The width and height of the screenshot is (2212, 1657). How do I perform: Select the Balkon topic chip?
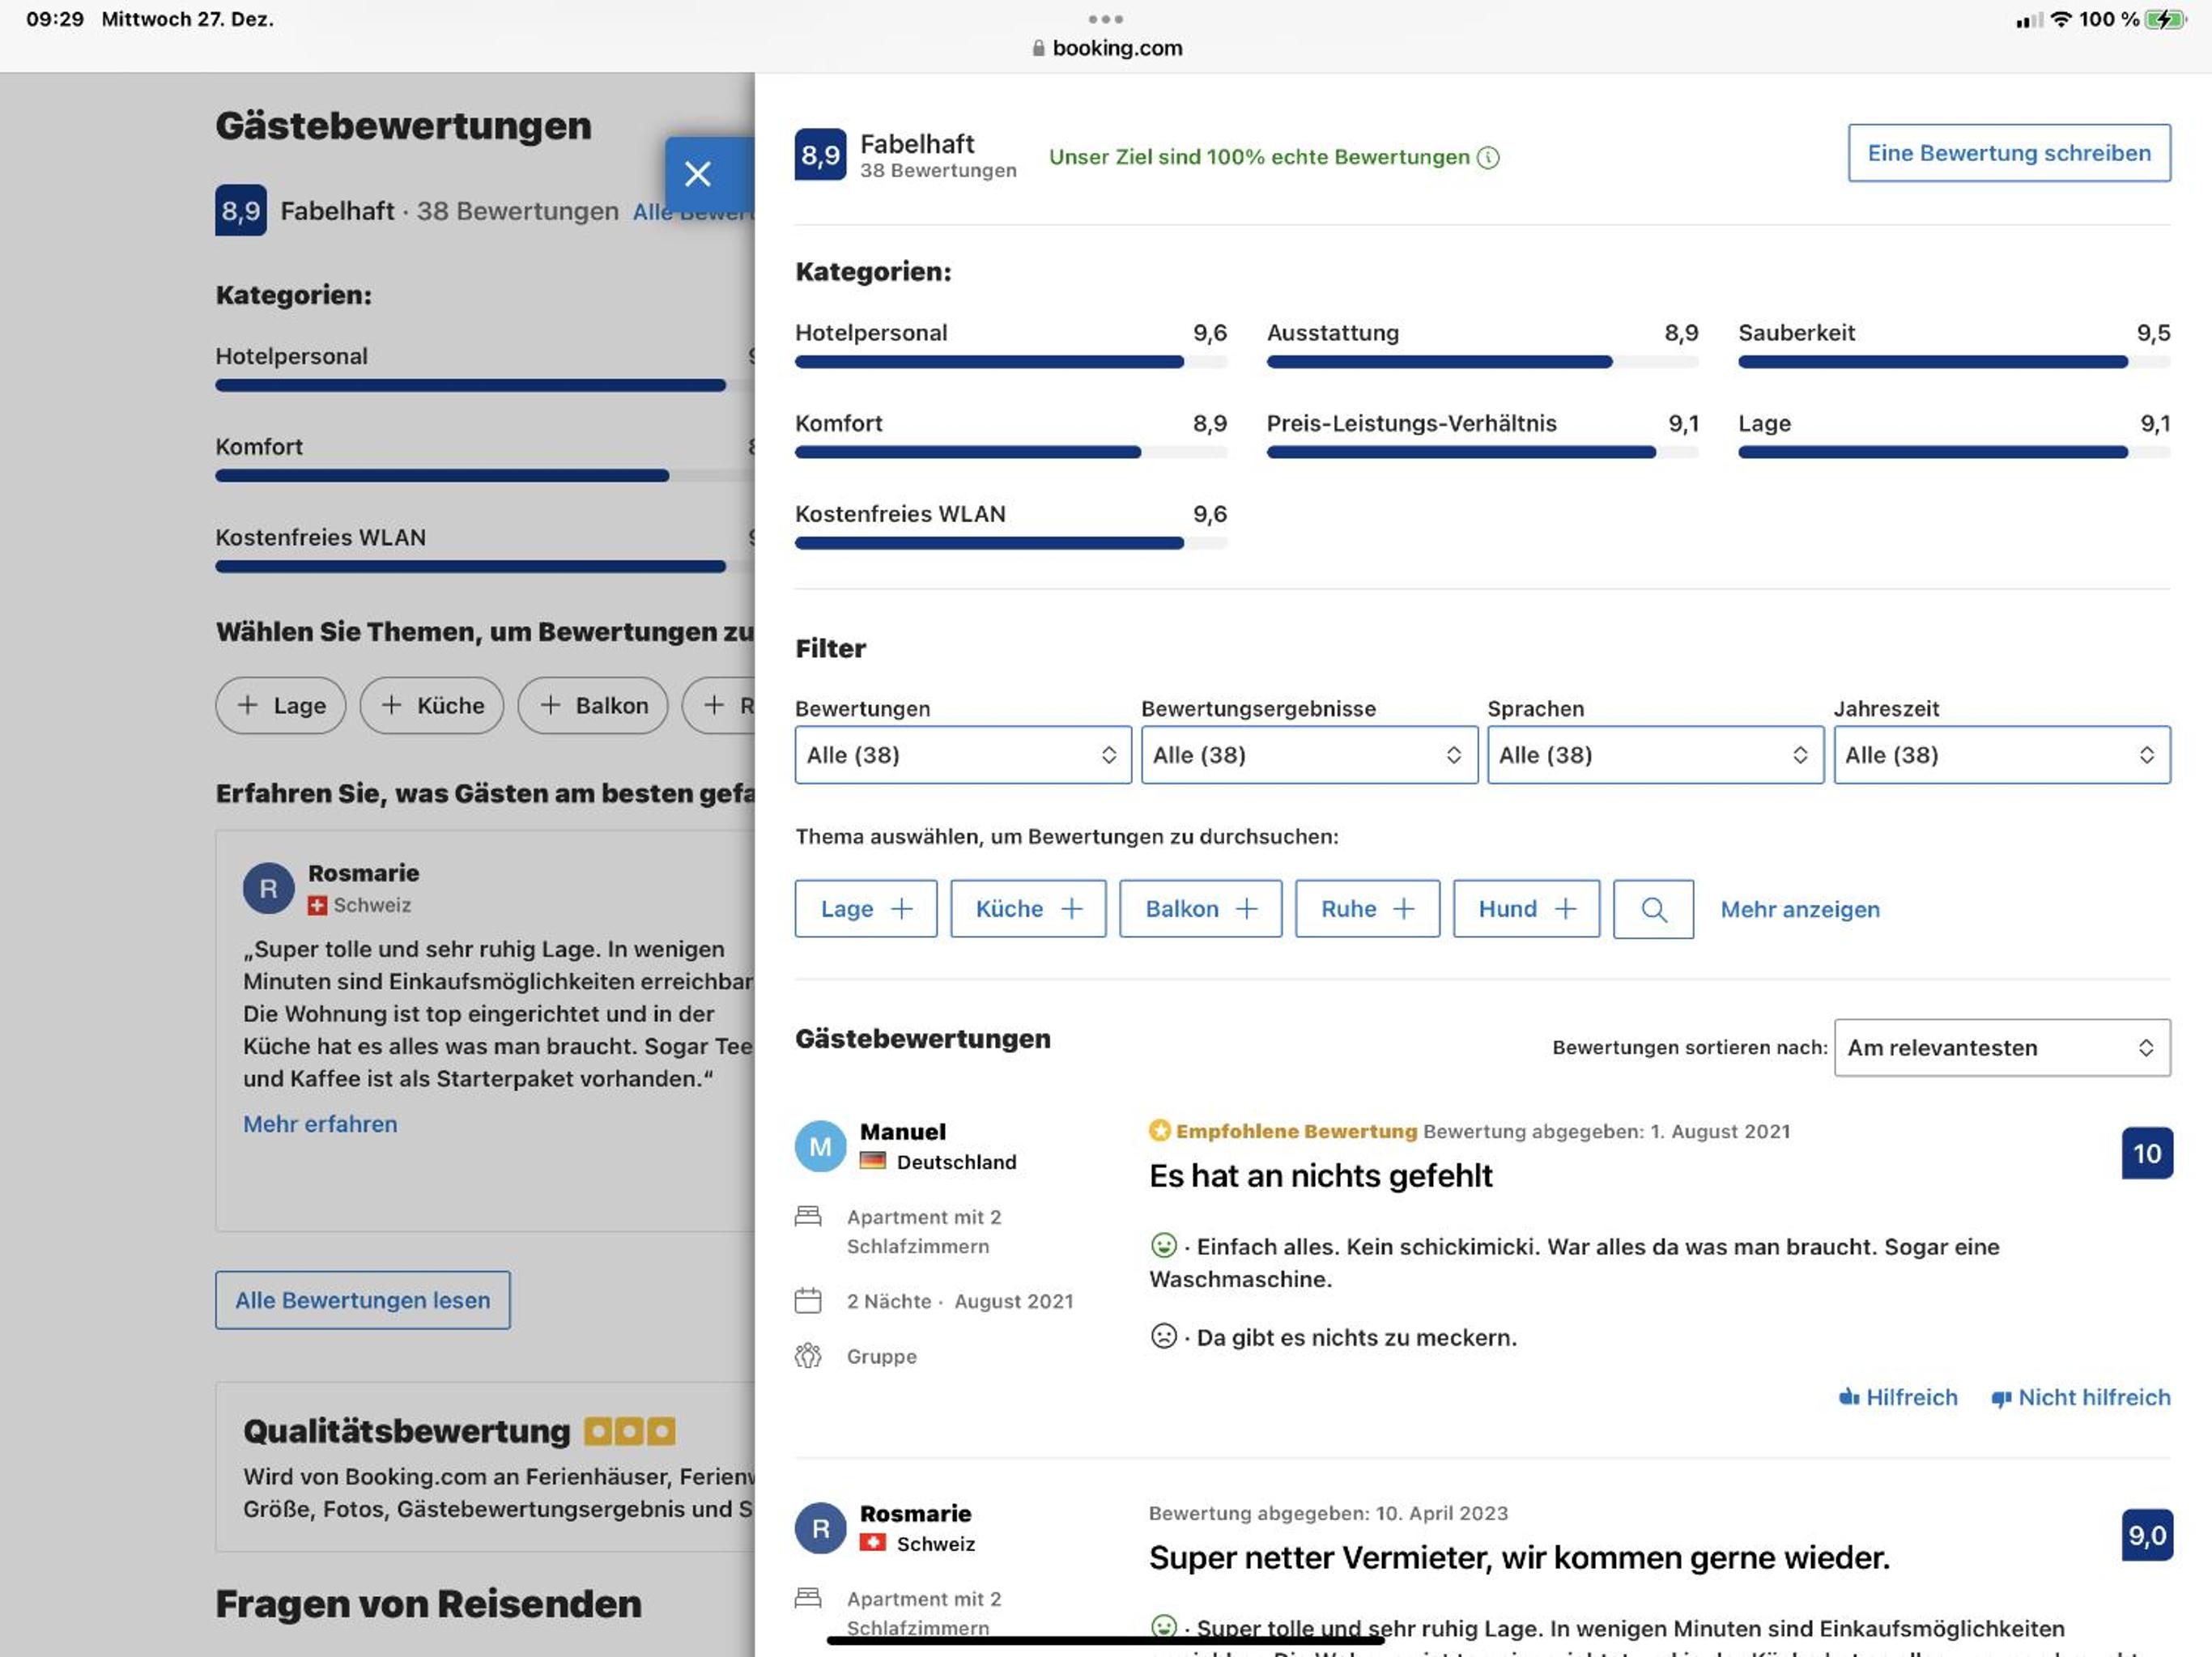1200,909
